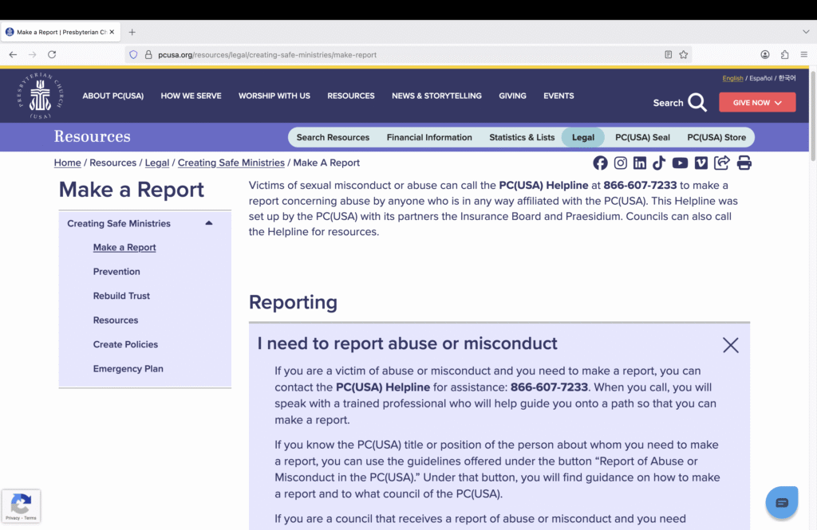817x530 pixels.
Task: Click the search magnifier icon
Action: [x=697, y=103]
